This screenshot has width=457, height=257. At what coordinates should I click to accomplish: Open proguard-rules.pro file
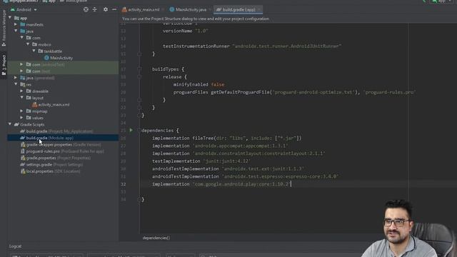coord(62,151)
